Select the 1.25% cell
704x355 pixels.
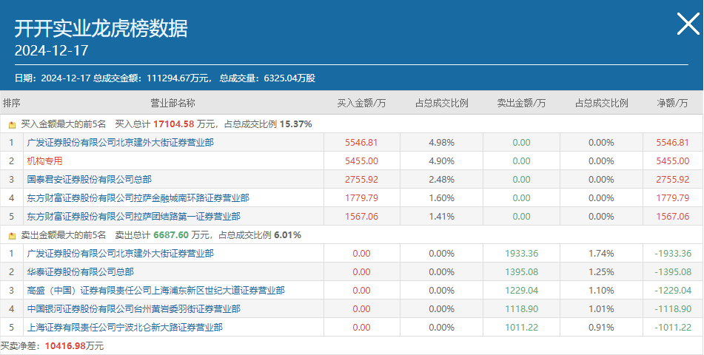point(601,272)
